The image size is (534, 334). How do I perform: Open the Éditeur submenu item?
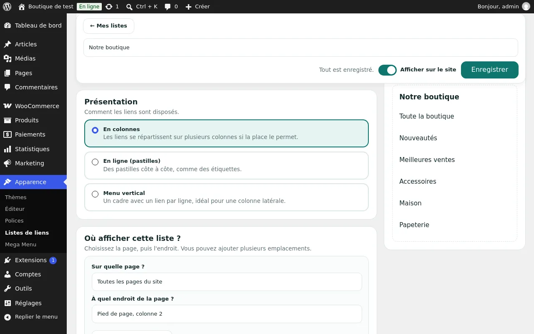click(15, 209)
